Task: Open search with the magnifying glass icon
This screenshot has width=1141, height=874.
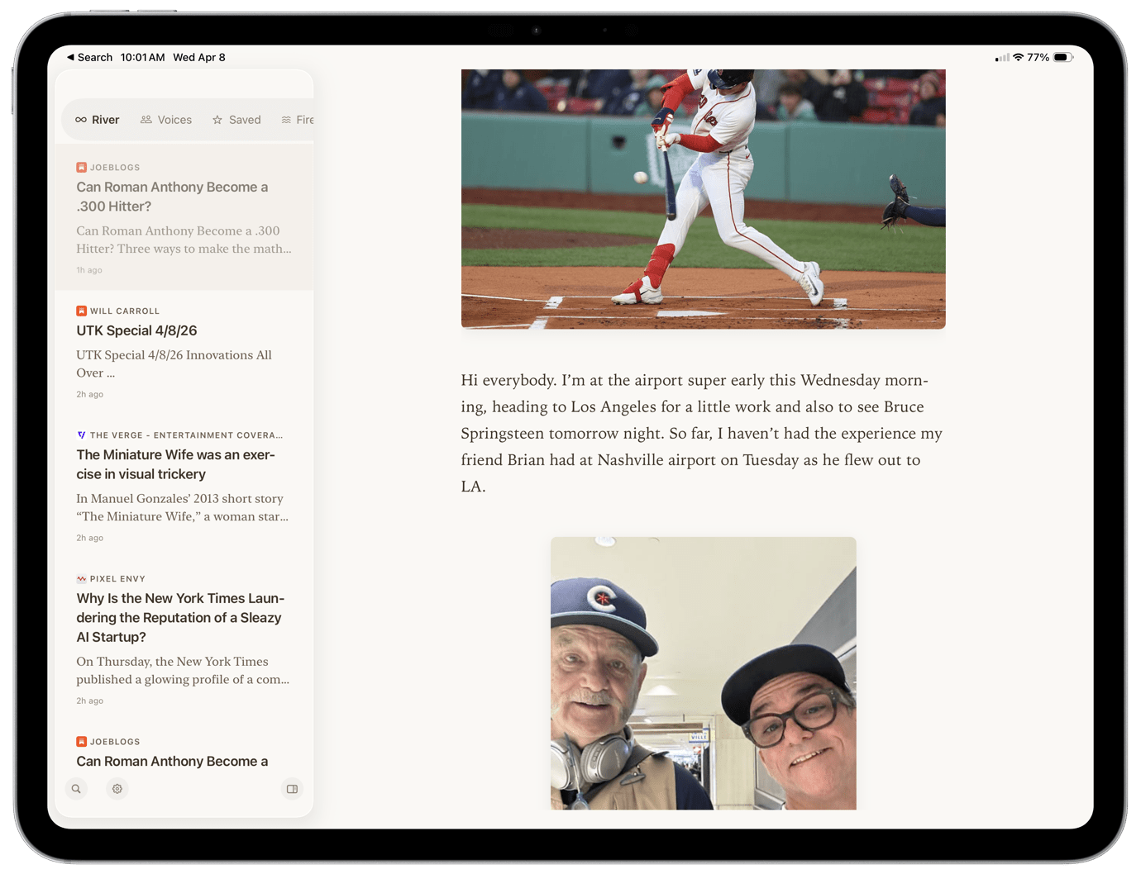Action: [x=76, y=789]
